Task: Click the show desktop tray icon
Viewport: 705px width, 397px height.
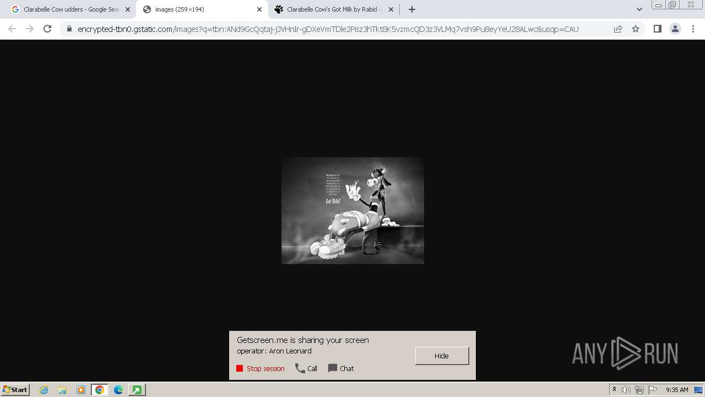Action: pos(698,390)
